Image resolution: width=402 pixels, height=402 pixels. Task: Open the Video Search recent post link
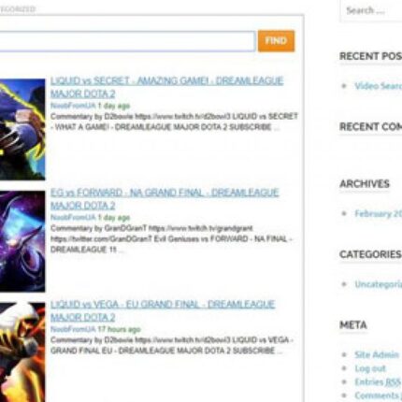378,86
